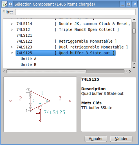139x145 pixels.
Task: Click the list scroll-down arrow at bottom
Action: [134, 67]
